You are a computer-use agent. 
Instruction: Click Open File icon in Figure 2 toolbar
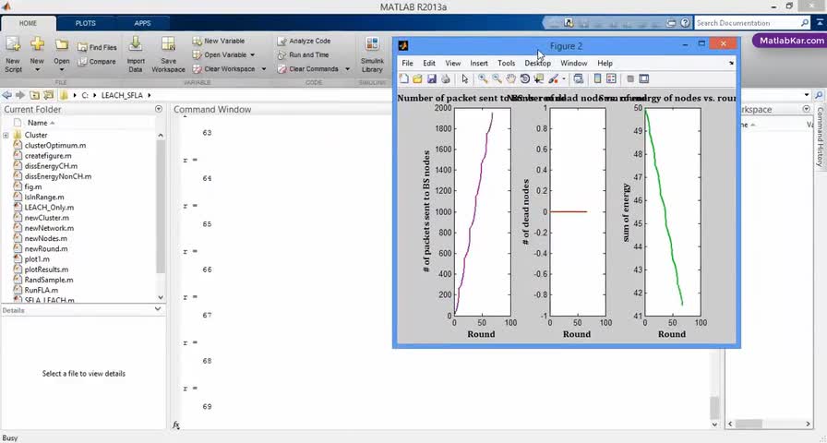coord(417,79)
